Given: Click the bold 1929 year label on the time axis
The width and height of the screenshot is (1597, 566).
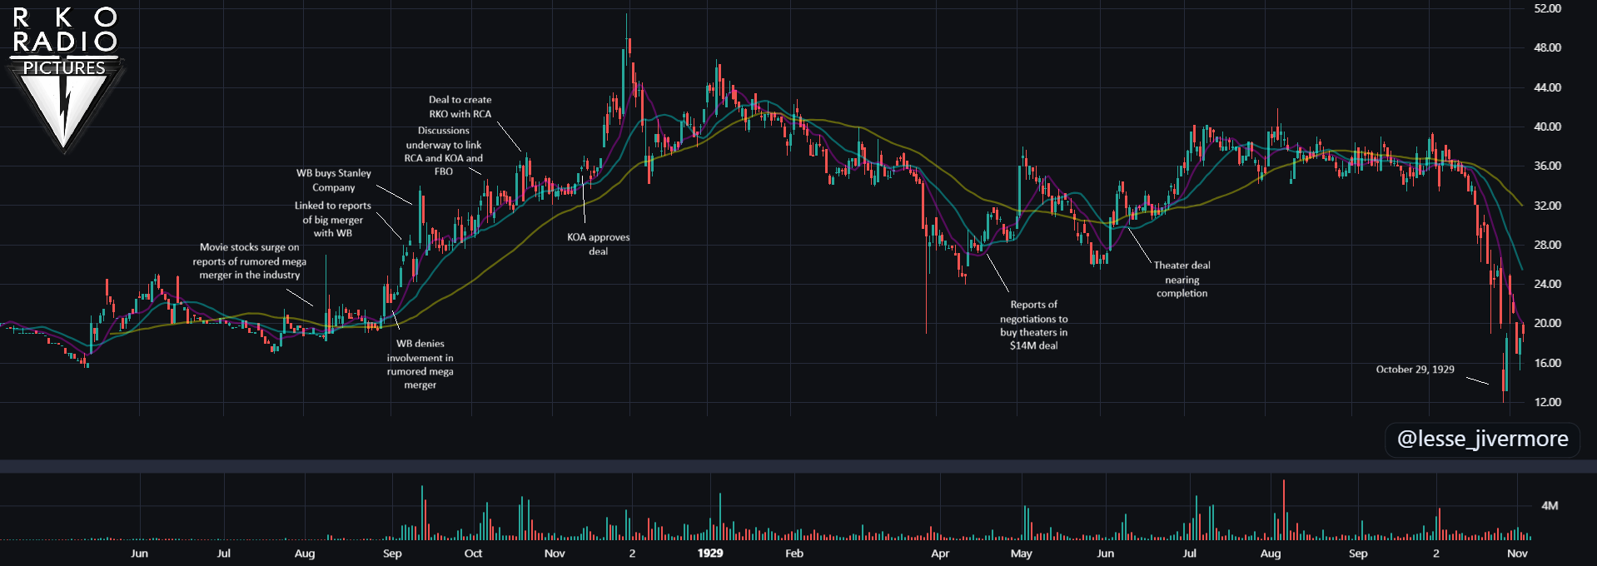Looking at the screenshot, I should click(710, 554).
